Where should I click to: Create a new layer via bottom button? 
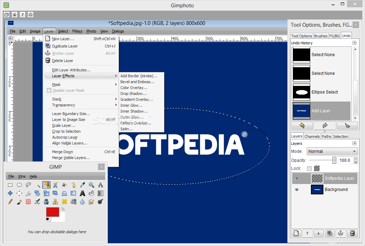296,233
